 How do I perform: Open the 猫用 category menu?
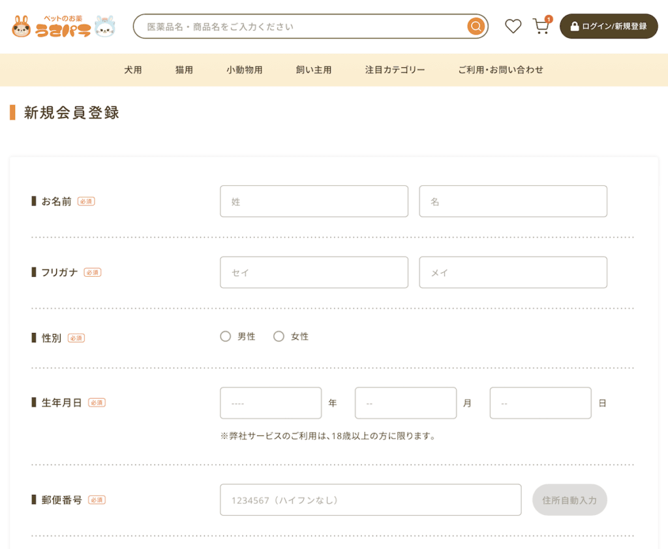click(x=184, y=69)
